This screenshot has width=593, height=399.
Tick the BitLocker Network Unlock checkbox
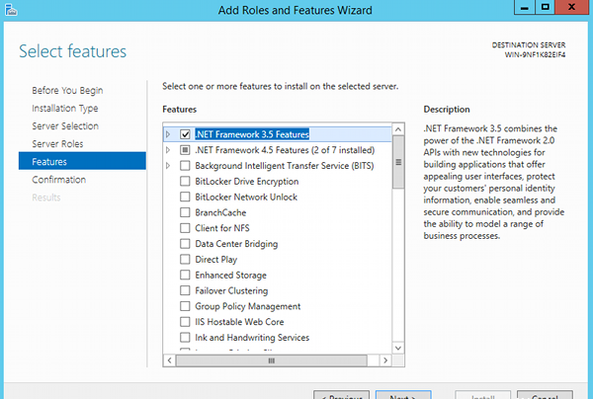[x=185, y=197]
